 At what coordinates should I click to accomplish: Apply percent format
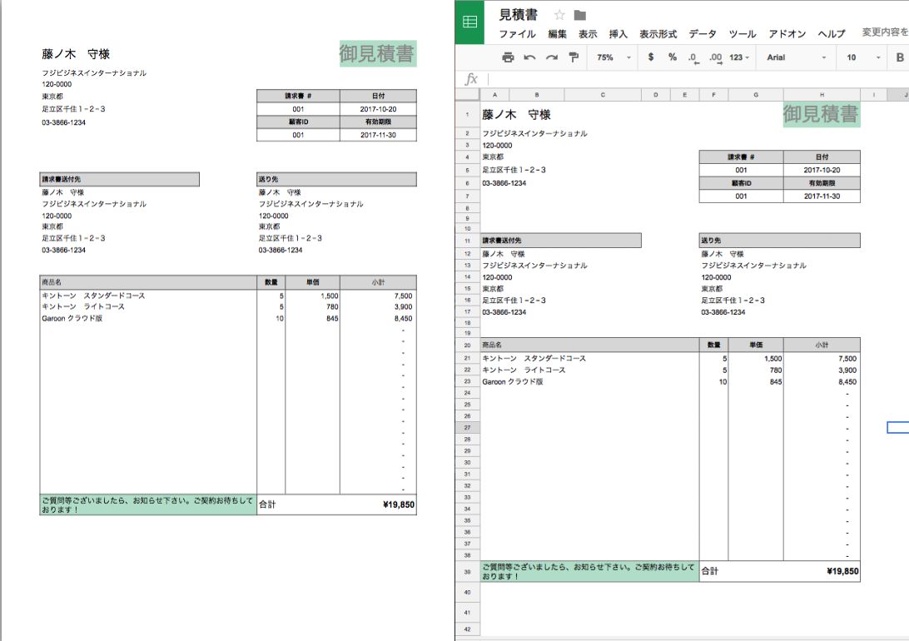672,57
